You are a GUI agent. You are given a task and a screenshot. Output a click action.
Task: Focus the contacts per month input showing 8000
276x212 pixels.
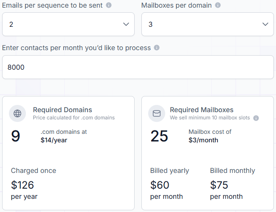[138, 67]
